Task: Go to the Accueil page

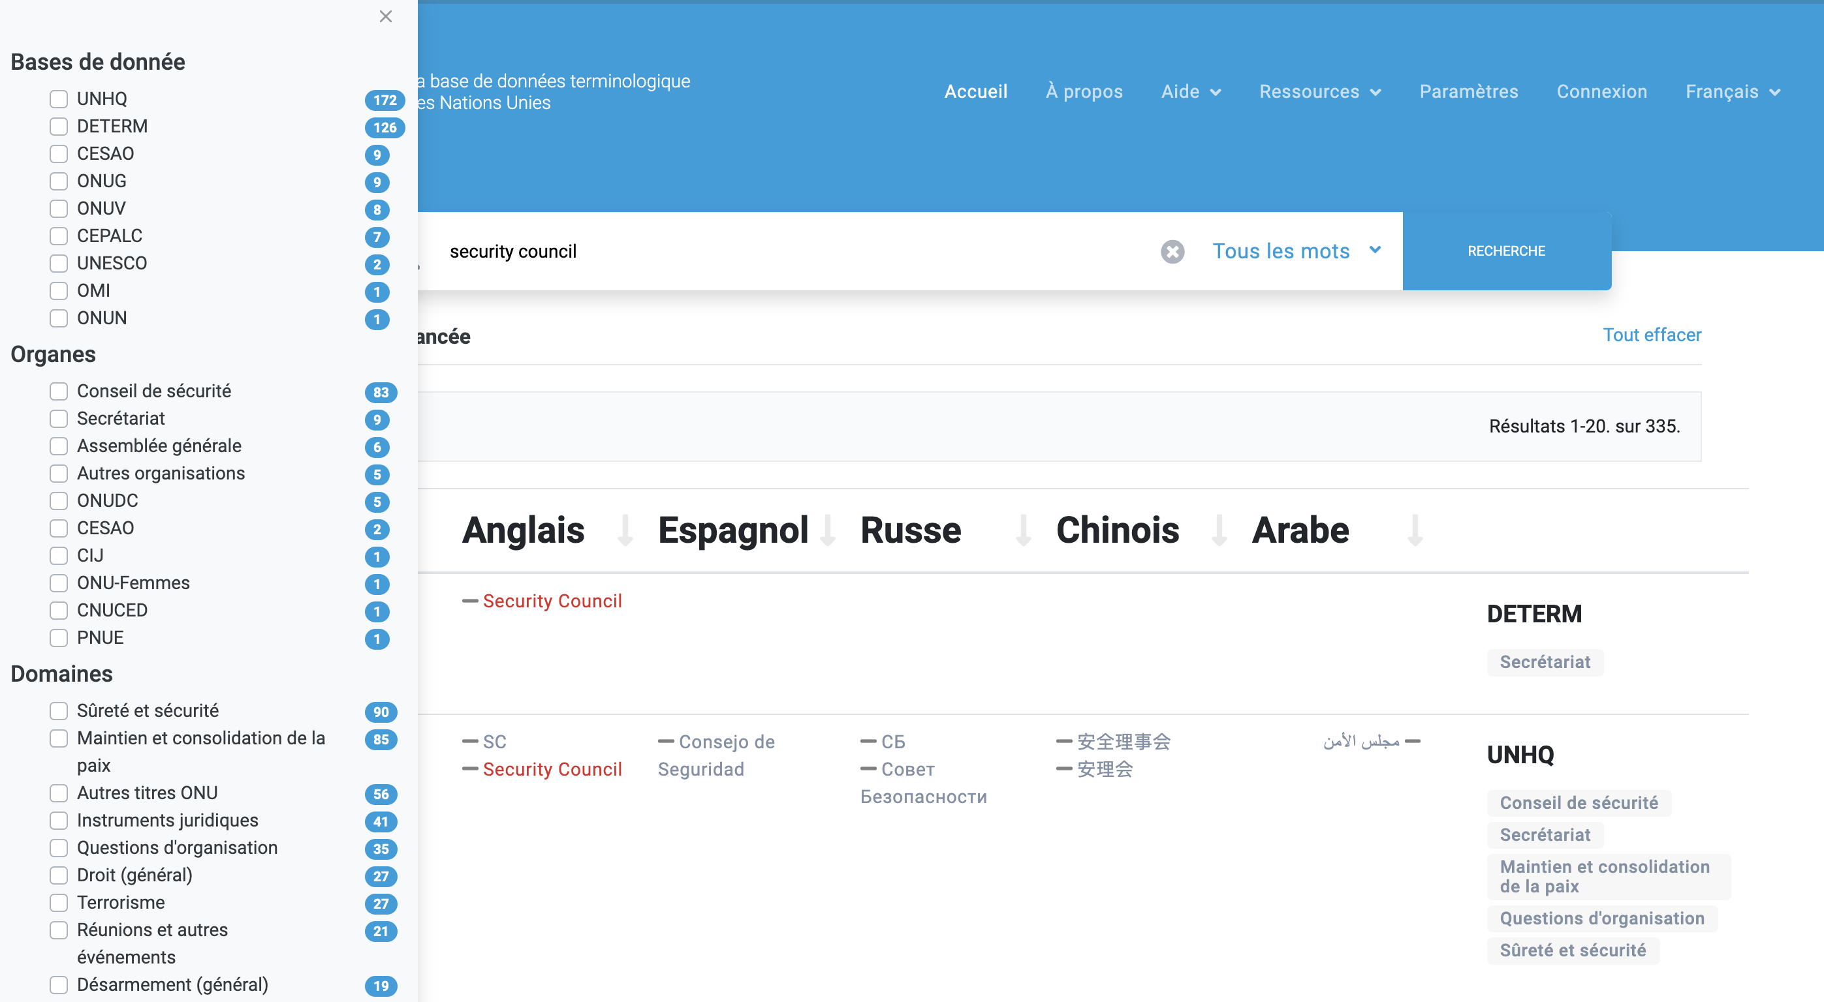Action: (x=975, y=91)
